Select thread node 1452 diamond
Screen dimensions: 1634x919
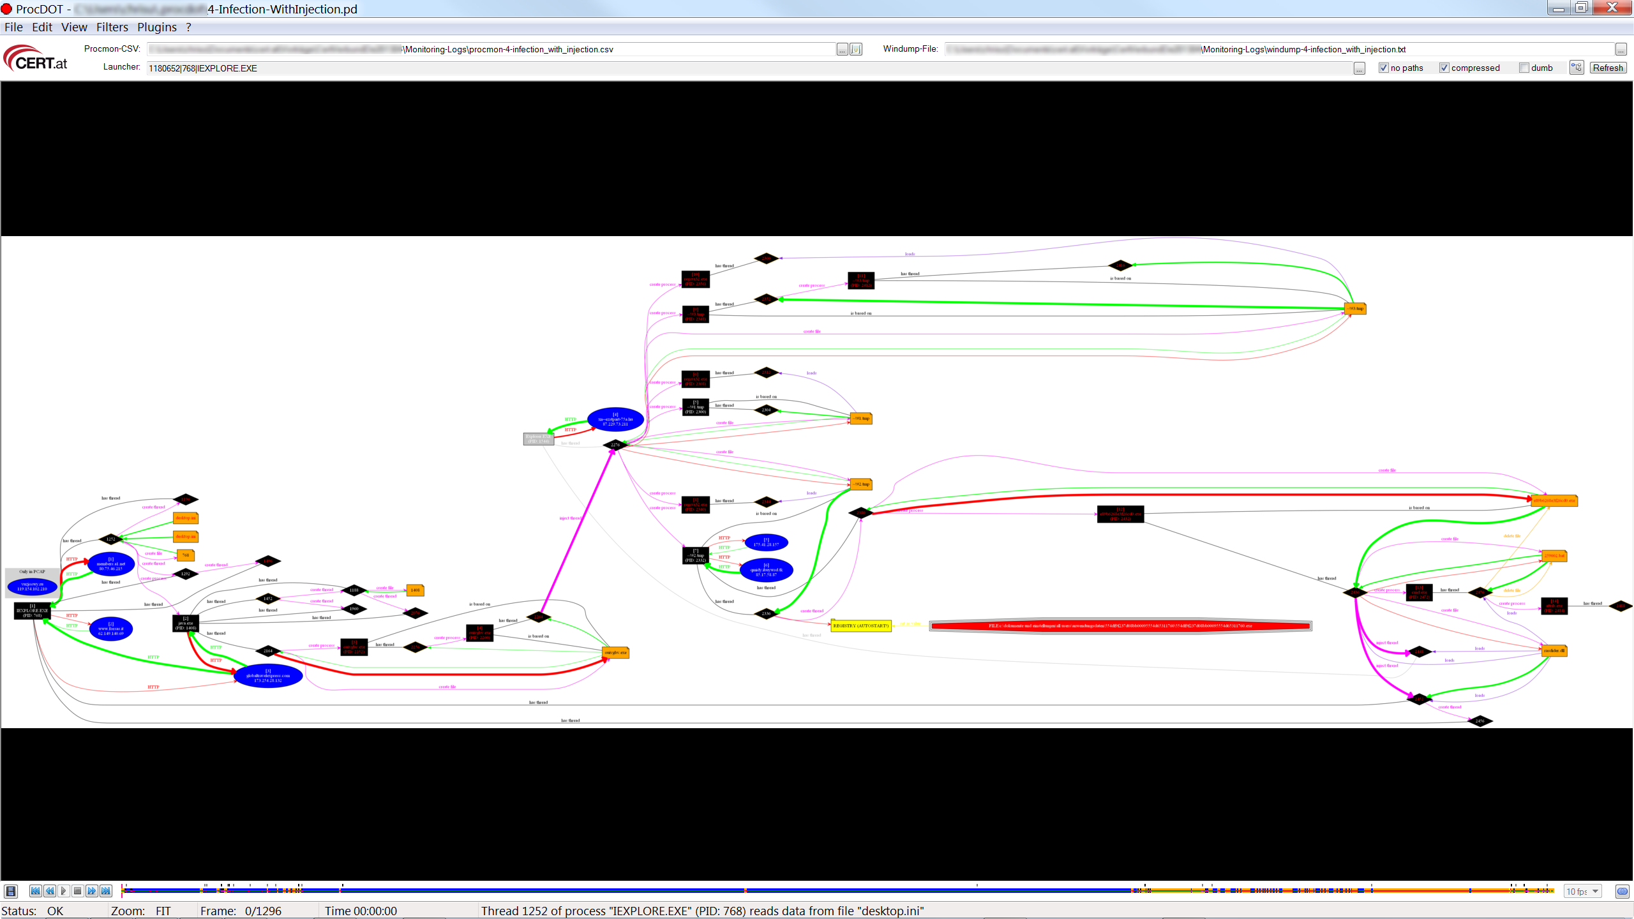pos(268,599)
